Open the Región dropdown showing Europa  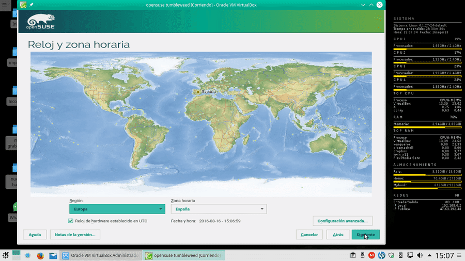click(117, 209)
